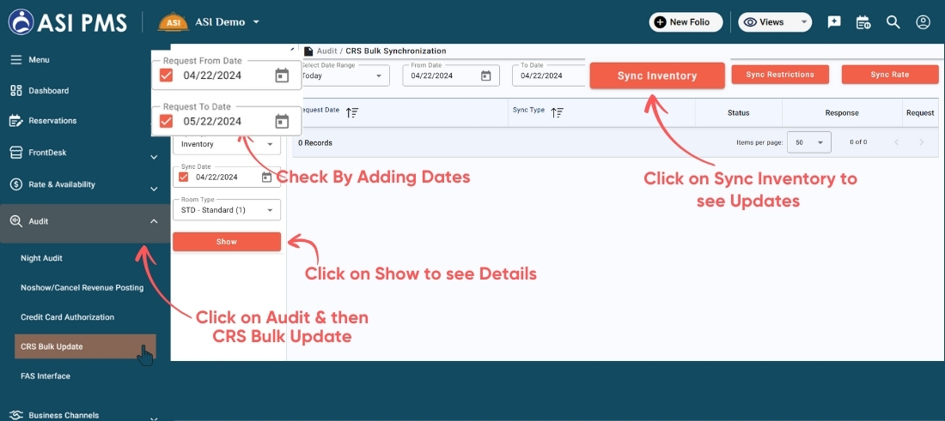
Task: Sort by Request Date column icon
Action: [x=352, y=112]
